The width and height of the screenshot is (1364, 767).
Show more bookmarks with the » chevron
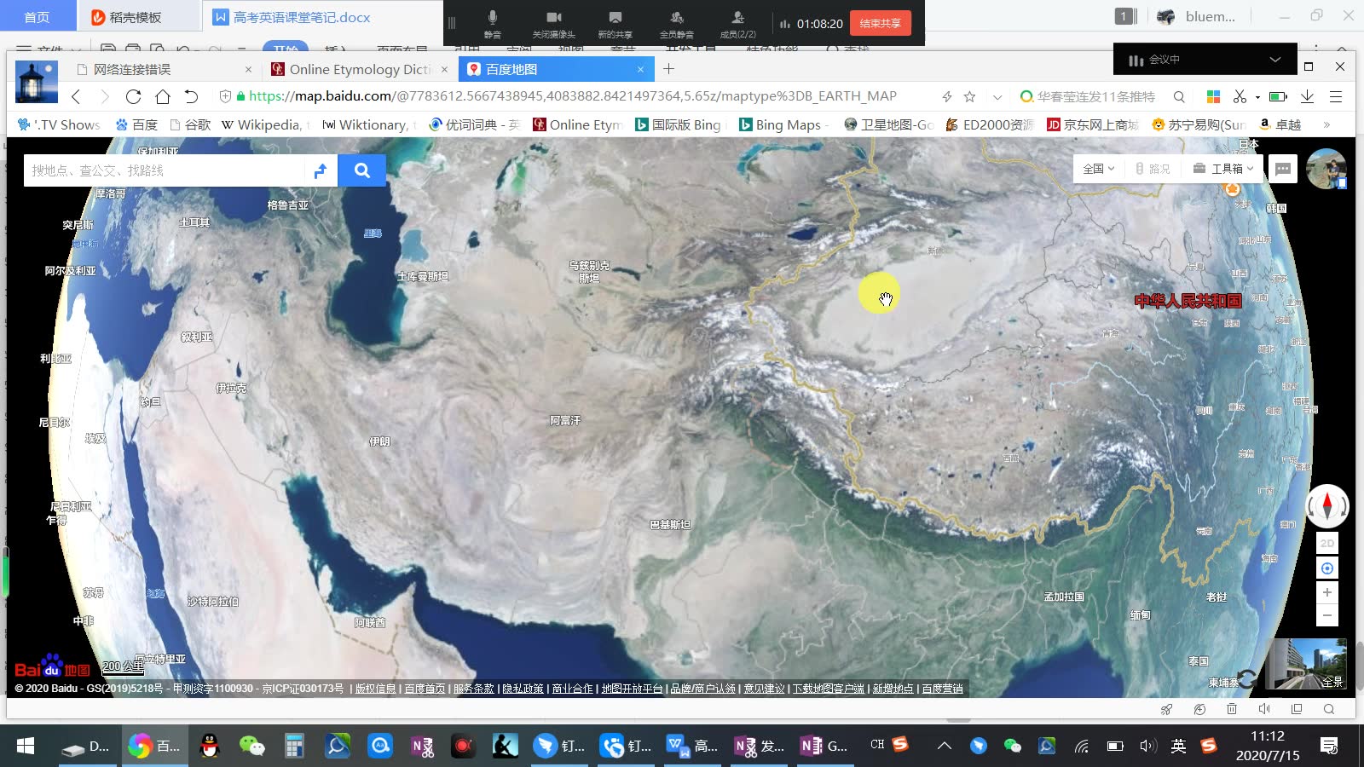coord(1326,124)
